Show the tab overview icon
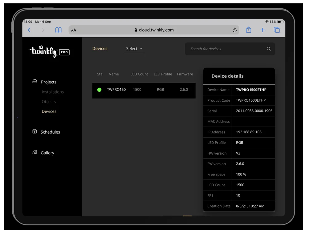Screen dimensions: 309x234 click(x=277, y=30)
